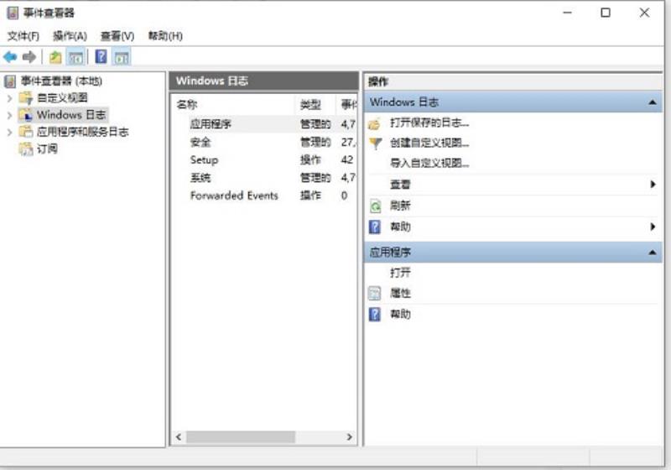Click the 帮助 icon under Windows 日志 actions
Viewport: 671px width, 470px height.
374,227
